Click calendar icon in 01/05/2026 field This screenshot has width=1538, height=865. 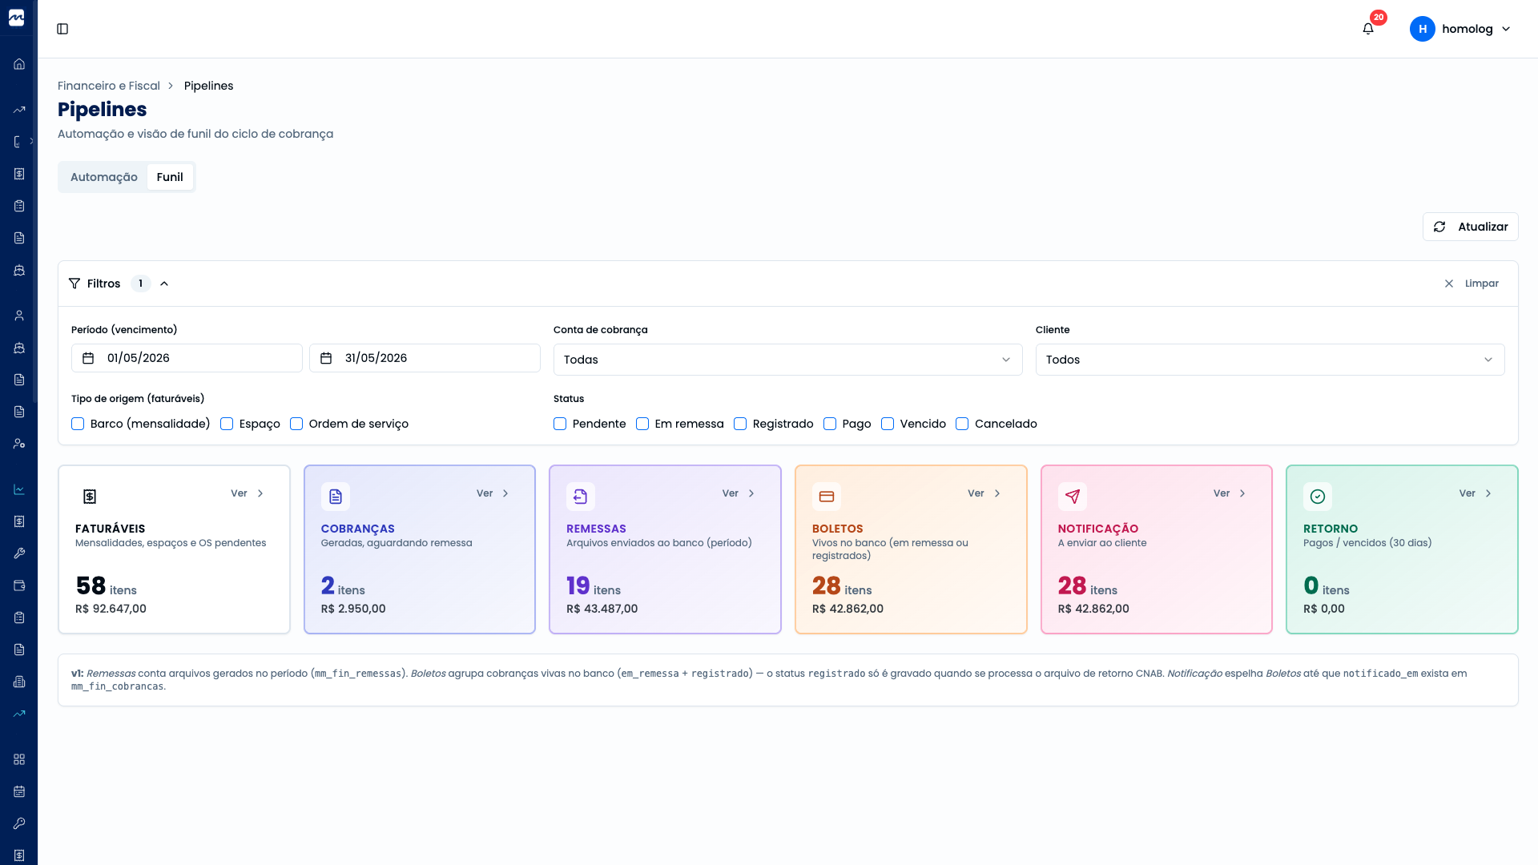88,358
